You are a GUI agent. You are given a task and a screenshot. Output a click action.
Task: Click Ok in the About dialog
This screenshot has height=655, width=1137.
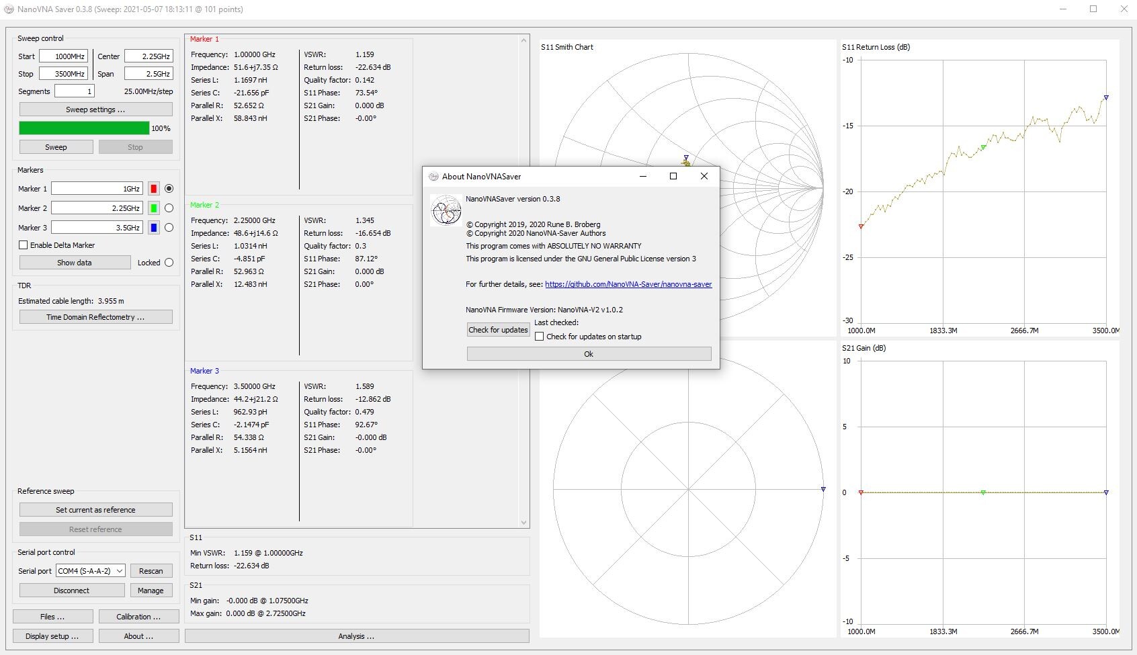click(589, 354)
